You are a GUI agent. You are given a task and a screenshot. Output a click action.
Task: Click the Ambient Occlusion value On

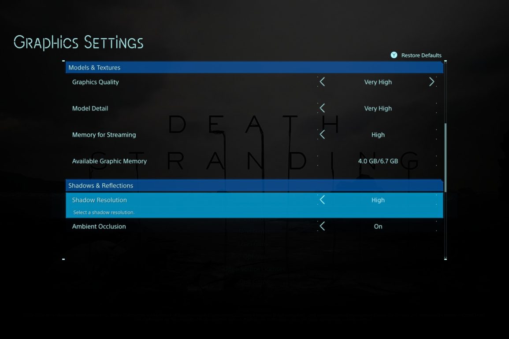point(378,226)
